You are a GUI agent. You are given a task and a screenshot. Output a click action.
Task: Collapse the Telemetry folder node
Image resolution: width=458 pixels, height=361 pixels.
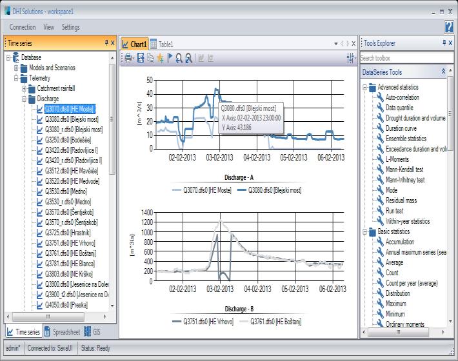click(x=16, y=78)
